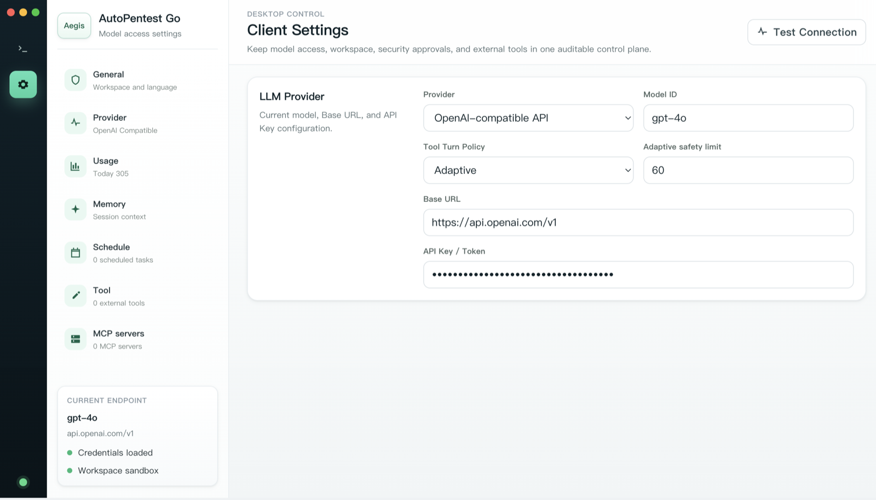The width and height of the screenshot is (876, 500).
Task: Click the calendar icon next to Schedule
Action: 76,253
